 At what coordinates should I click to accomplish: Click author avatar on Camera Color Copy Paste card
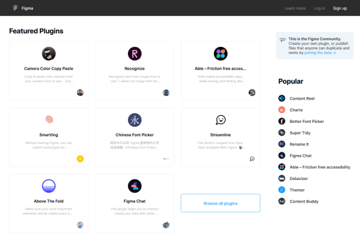80,93
